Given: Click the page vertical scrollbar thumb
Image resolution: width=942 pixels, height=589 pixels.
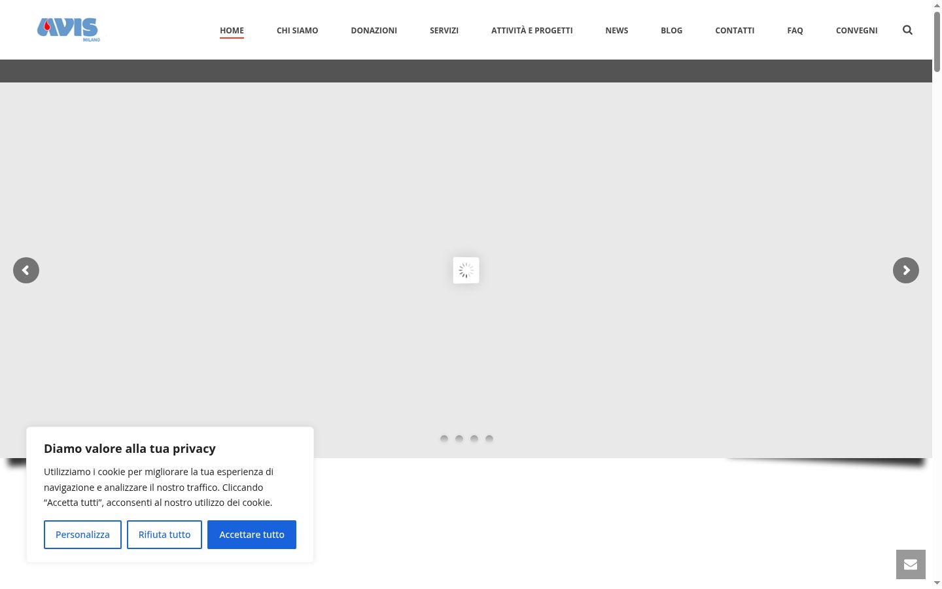Looking at the screenshot, I should coord(937,41).
